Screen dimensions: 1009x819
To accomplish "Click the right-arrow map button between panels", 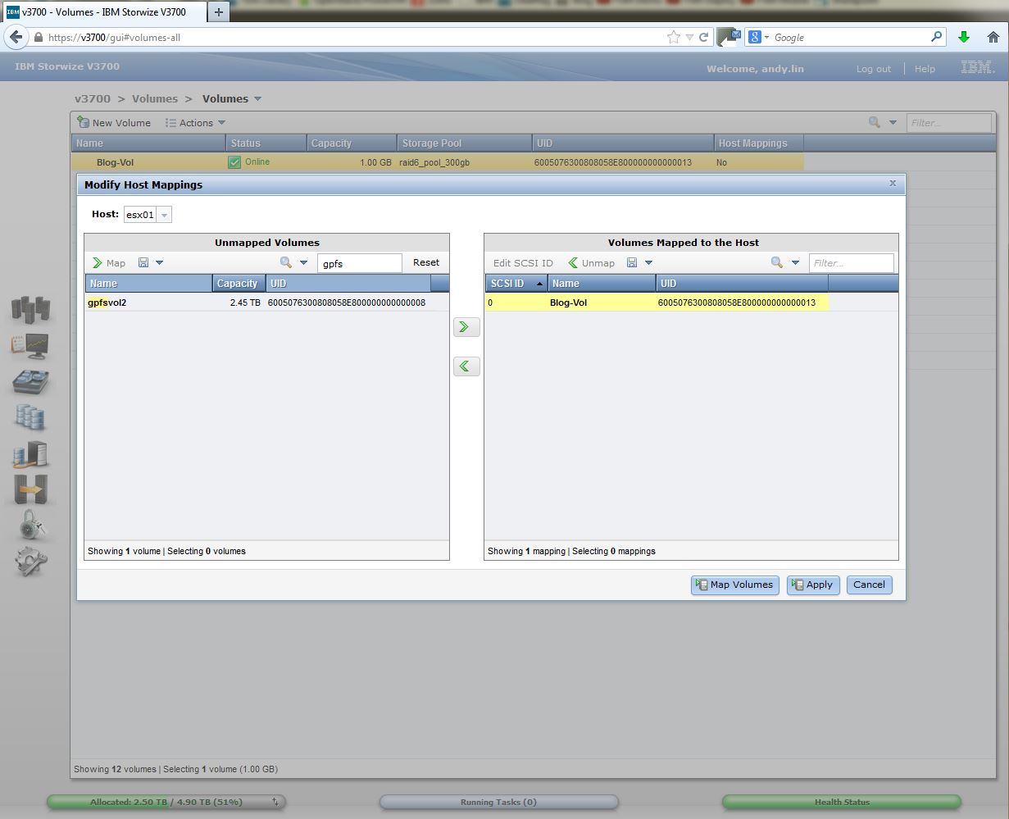I will [466, 327].
